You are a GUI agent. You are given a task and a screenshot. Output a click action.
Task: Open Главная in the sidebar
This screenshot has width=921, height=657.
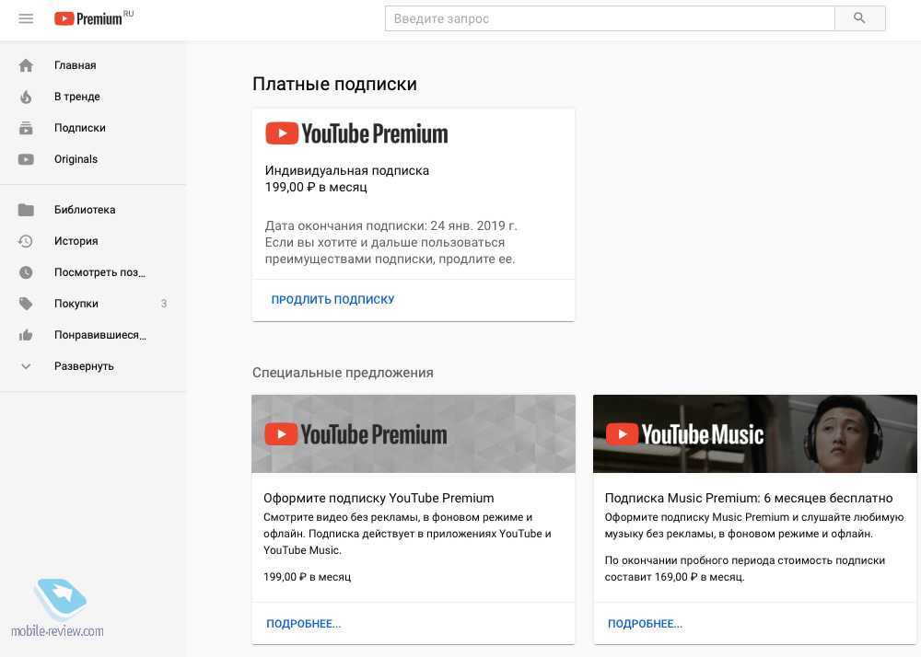(x=76, y=65)
